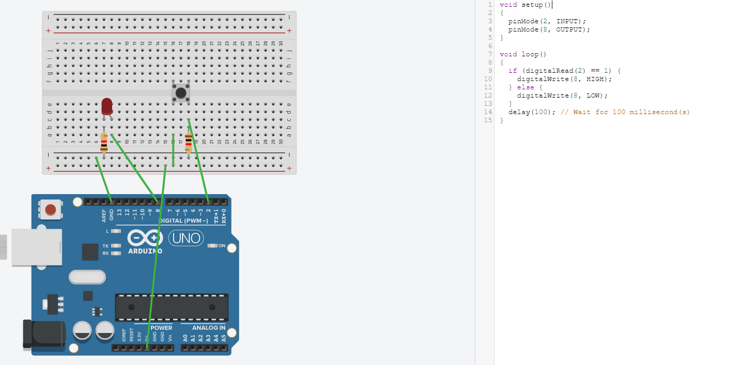Select the wire from pin 8 to LED
The image size is (742, 365).
point(134,168)
